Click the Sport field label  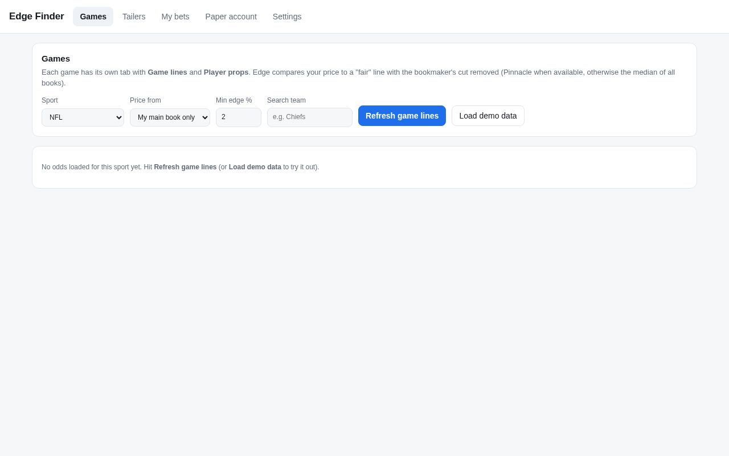[50, 100]
